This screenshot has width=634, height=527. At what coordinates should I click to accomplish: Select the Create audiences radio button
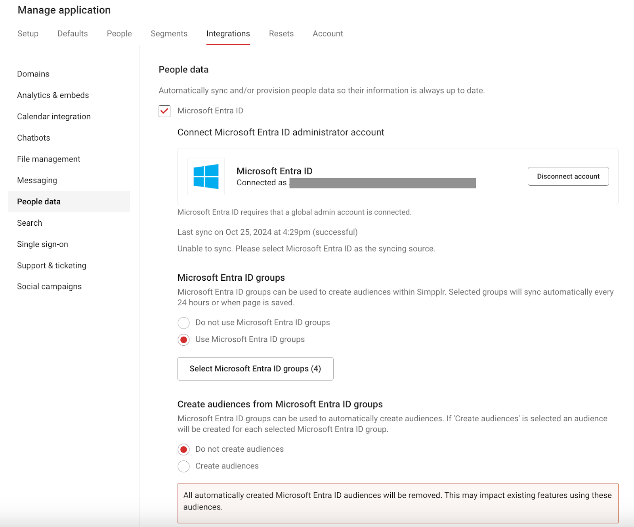183,466
